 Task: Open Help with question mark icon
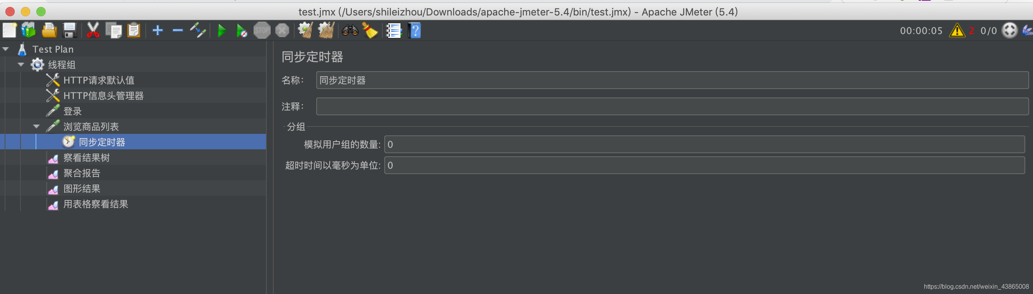pos(415,31)
